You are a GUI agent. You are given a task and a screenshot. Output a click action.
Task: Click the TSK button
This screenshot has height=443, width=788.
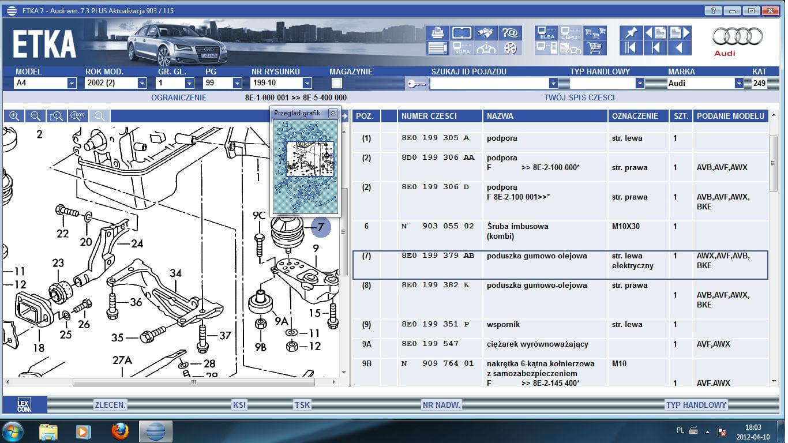[x=303, y=405]
